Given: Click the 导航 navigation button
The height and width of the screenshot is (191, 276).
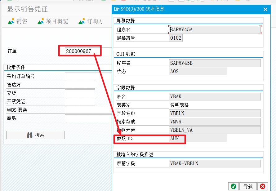Looking at the screenshot, I should (248, 186).
